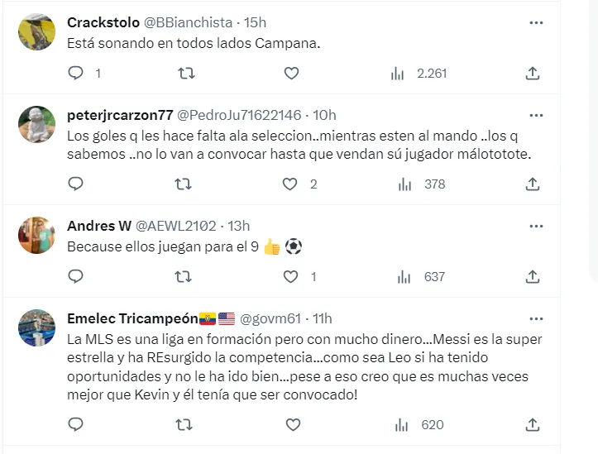
Task: Share Crackstolo's tweet
Action: click(x=533, y=74)
